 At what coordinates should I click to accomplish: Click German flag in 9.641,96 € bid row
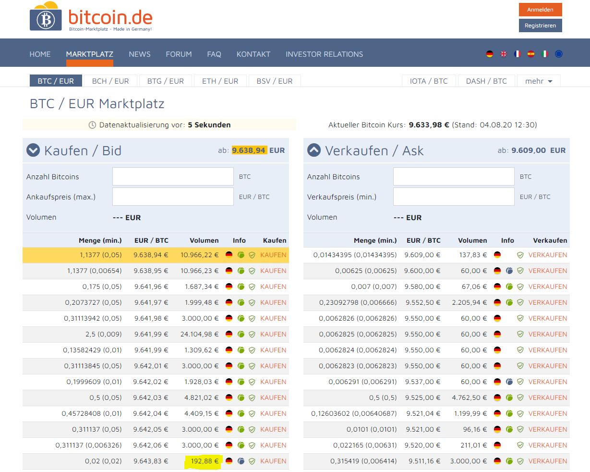point(229,286)
